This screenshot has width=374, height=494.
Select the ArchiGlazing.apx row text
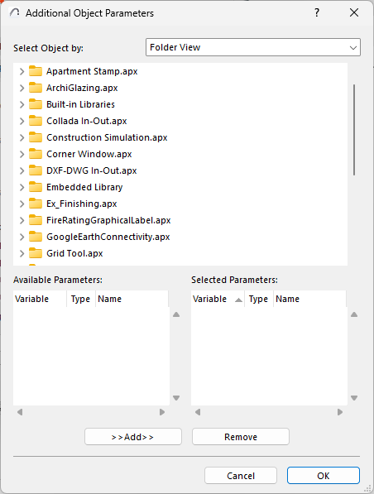pyautogui.click(x=82, y=88)
